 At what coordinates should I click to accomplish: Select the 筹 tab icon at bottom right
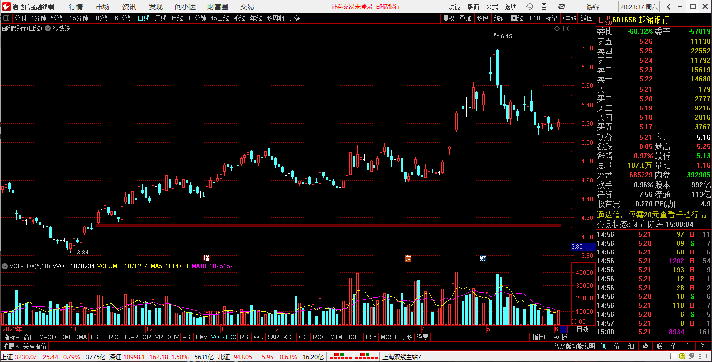pos(703,346)
